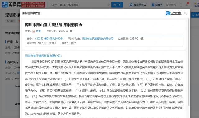Click company name link at start of the order text
Screen dimensions: 199x118
click(43, 56)
